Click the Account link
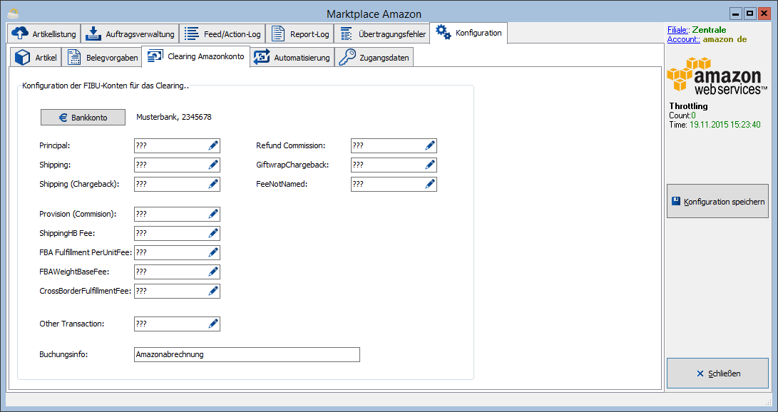Image resolution: width=778 pixels, height=412 pixels. [684, 39]
